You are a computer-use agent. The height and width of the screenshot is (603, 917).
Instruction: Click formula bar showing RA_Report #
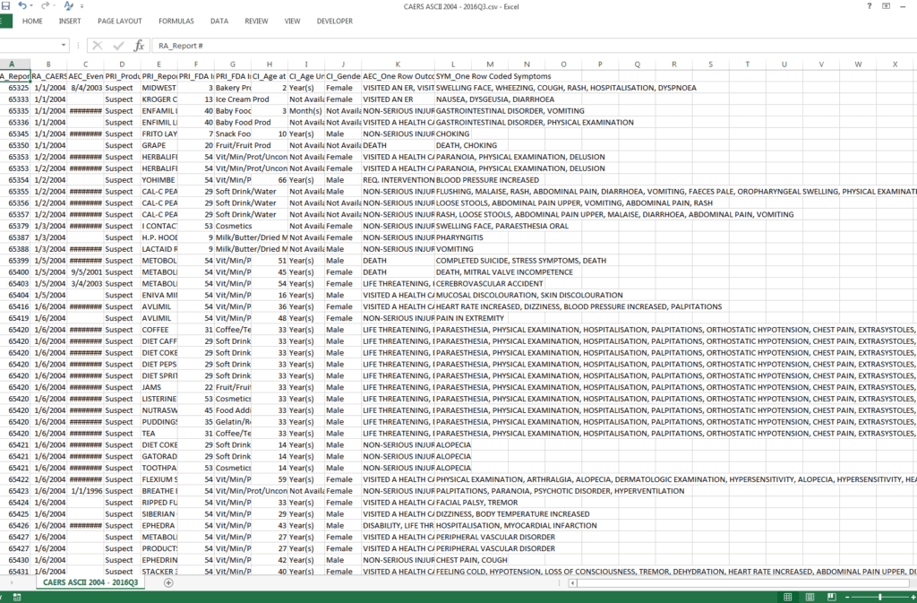point(534,45)
